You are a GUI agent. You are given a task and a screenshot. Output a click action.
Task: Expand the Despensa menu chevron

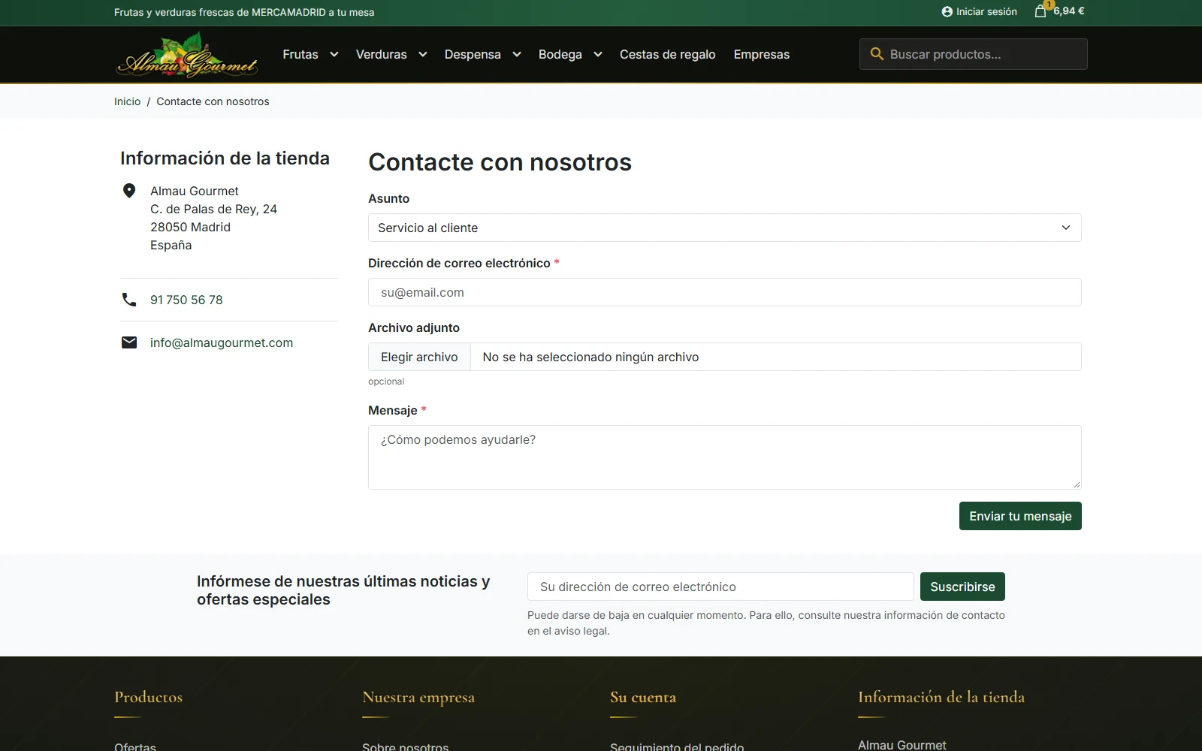click(517, 54)
